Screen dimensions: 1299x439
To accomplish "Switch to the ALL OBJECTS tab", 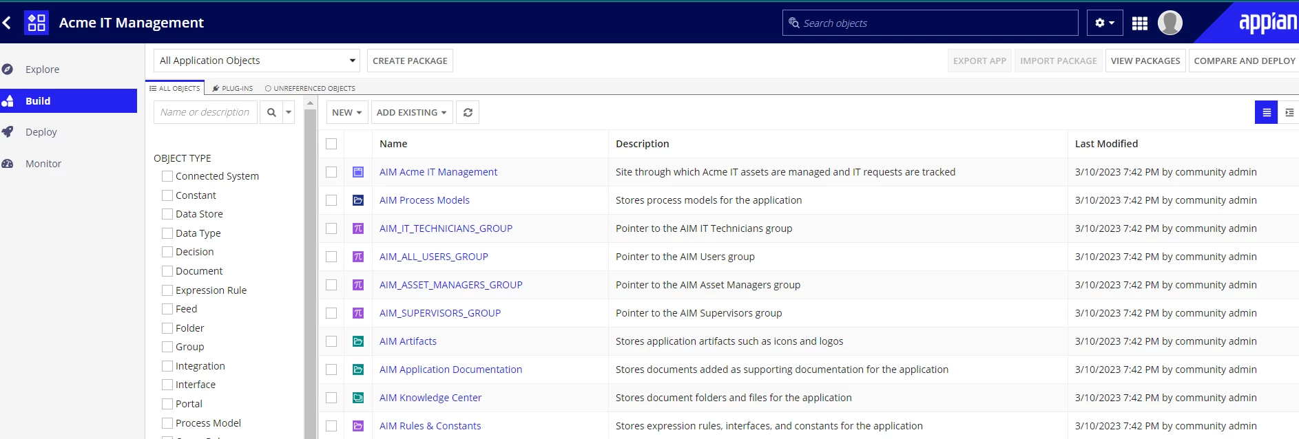I will [x=175, y=88].
